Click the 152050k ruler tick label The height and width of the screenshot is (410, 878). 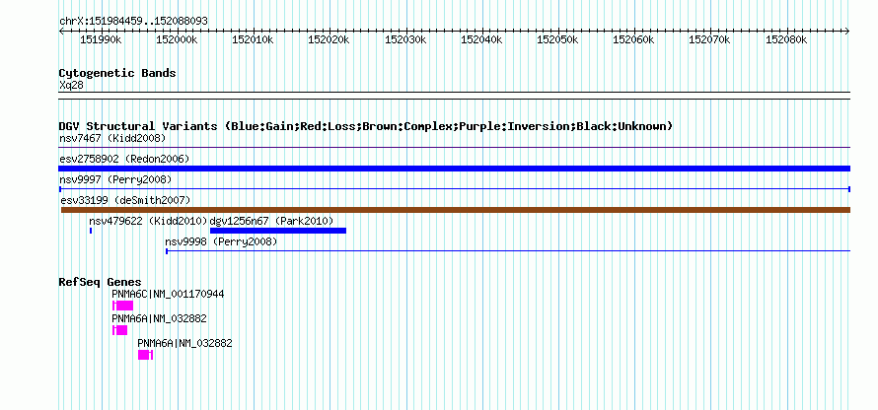click(x=557, y=39)
